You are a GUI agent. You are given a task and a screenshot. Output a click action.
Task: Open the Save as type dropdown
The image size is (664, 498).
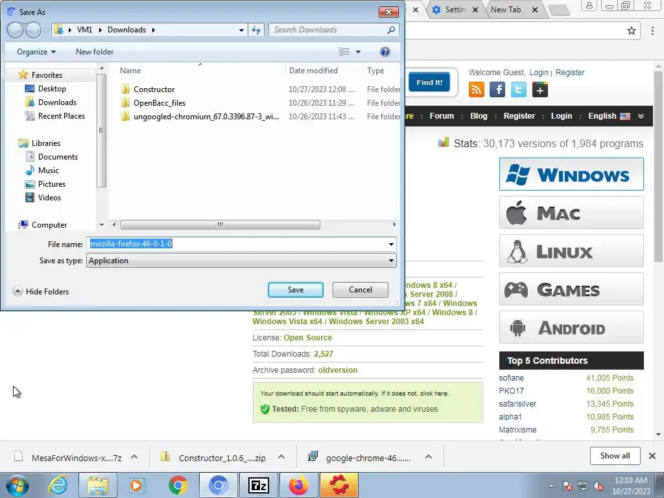(x=391, y=261)
